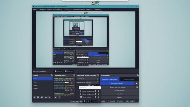
Task: Click the 60.00 / 60.00 FPS status text
Action: coord(130,101)
